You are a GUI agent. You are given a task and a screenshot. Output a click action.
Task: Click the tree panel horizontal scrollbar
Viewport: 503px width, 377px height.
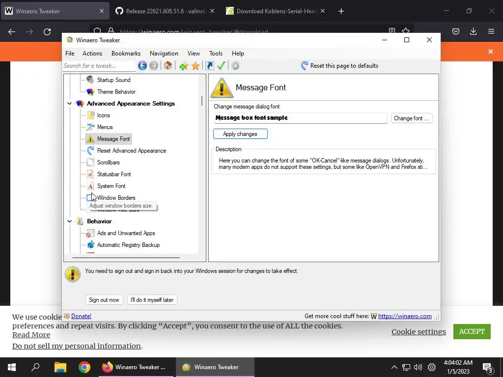point(126,257)
